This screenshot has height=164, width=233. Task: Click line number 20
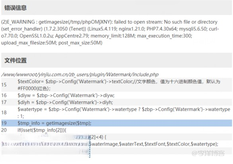[x=4, y=130]
